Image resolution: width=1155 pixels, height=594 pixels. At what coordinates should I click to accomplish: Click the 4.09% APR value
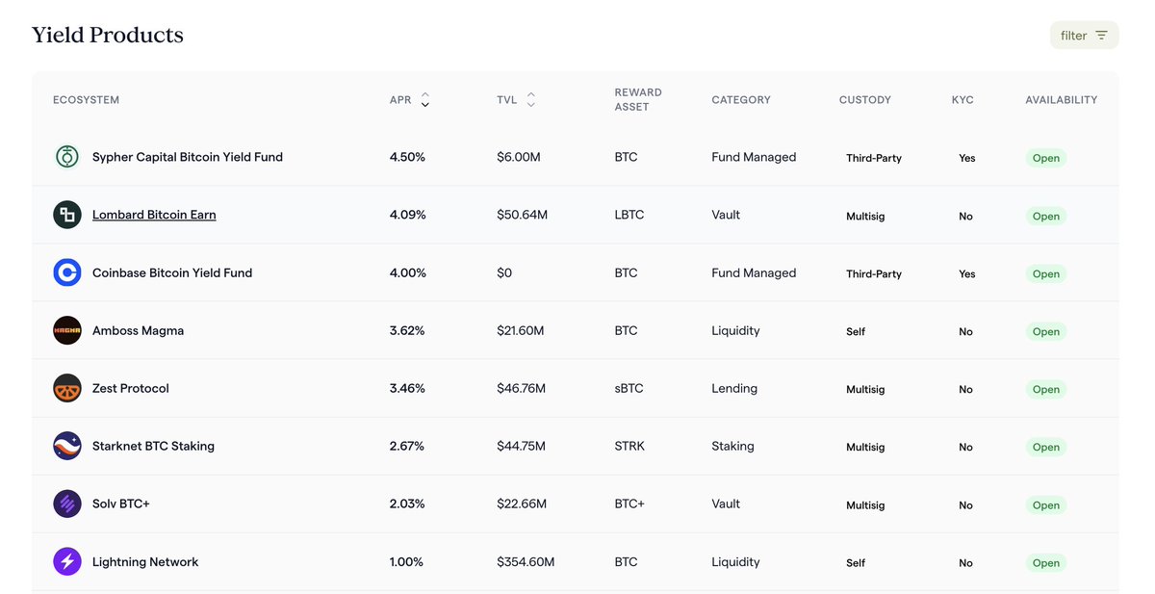[x=407, y=215]
